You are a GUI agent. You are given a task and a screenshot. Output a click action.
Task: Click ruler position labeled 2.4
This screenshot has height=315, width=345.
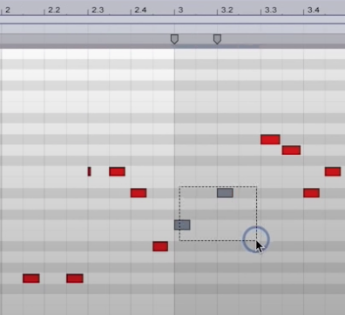(x=140, y=10)
